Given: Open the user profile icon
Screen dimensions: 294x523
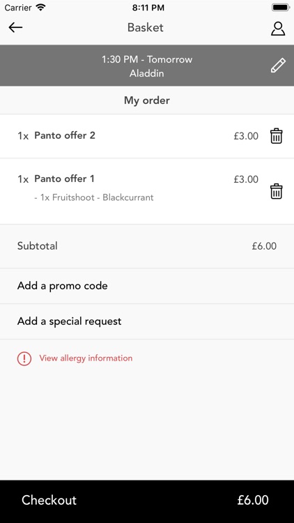Looking at the screenshot, I should (278, 29).
